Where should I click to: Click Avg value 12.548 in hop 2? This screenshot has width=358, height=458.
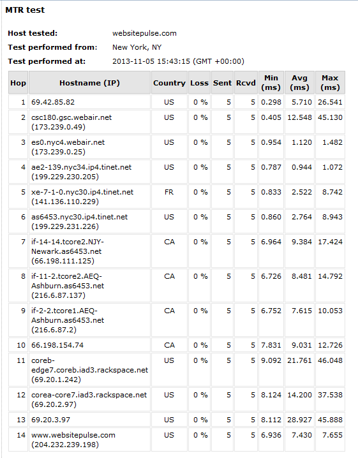coord(299,117)
